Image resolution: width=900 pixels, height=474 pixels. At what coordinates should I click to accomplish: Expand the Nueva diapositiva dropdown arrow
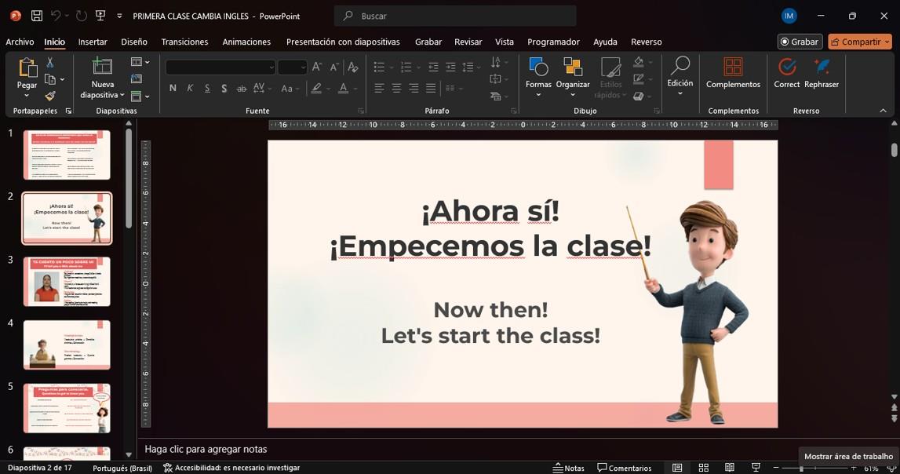pyautogui.click(x=122, y=95)
